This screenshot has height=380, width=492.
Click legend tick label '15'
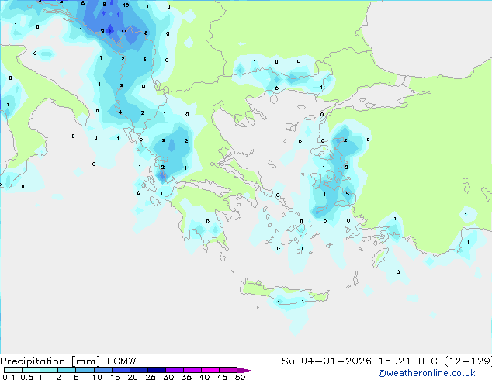(x=115, y=377)
